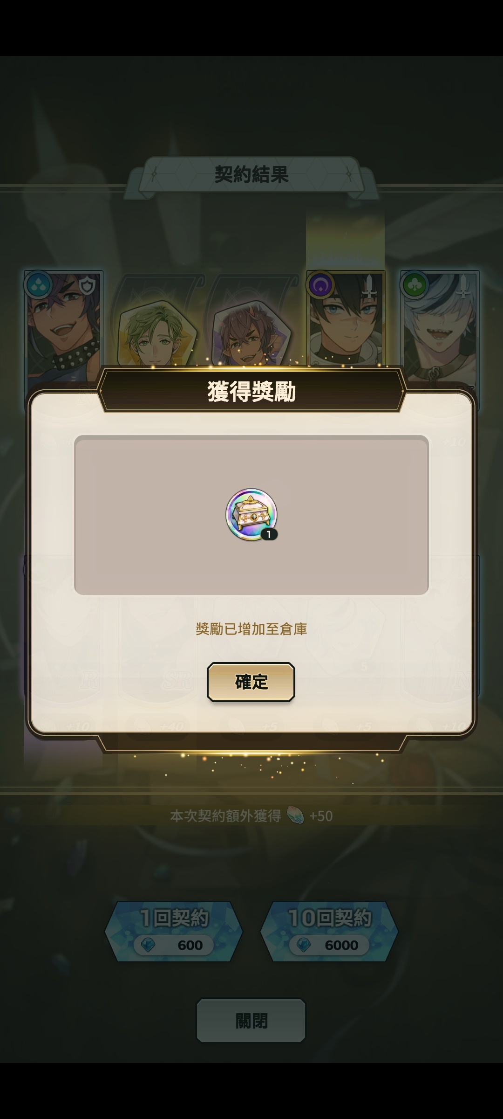Click the 1回契約 600 gems button

(174, 931)
